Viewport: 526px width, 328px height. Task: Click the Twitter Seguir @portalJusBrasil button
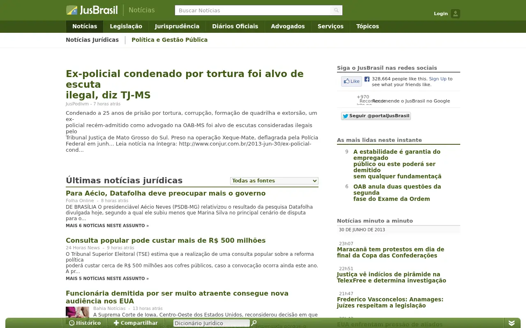[x=376, y=116]
